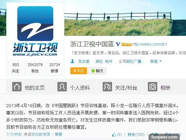Click the Zhejiang TV logo avatar
This screenshot has height=140, width=186.
click(35, 31)
